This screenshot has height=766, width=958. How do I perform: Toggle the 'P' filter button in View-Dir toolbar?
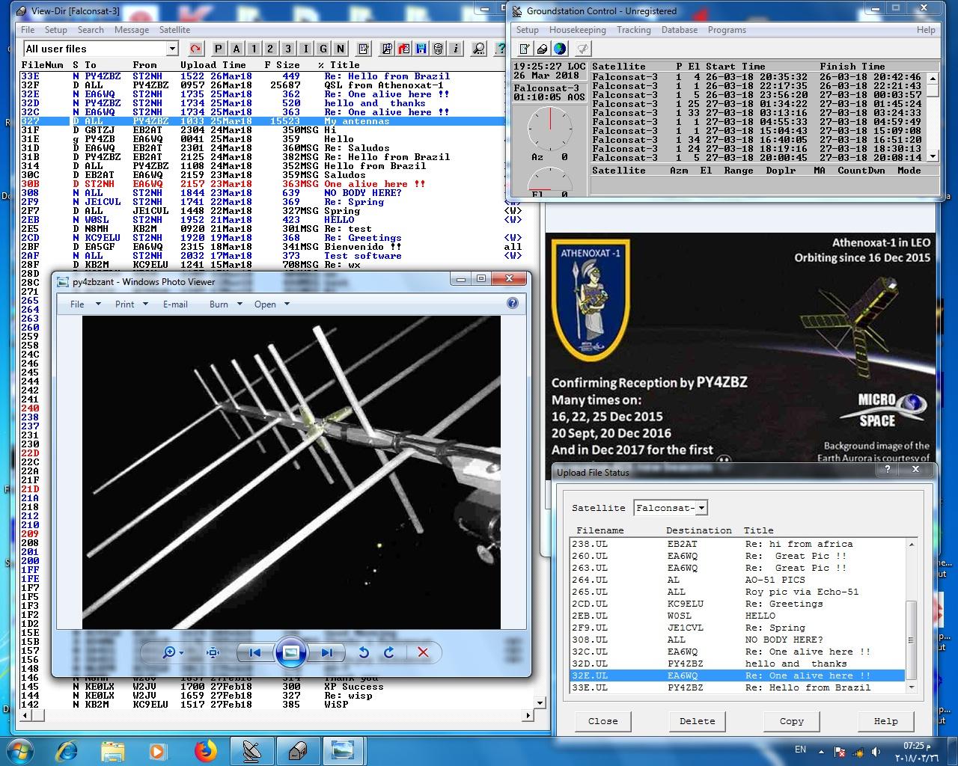pos(219,49)
